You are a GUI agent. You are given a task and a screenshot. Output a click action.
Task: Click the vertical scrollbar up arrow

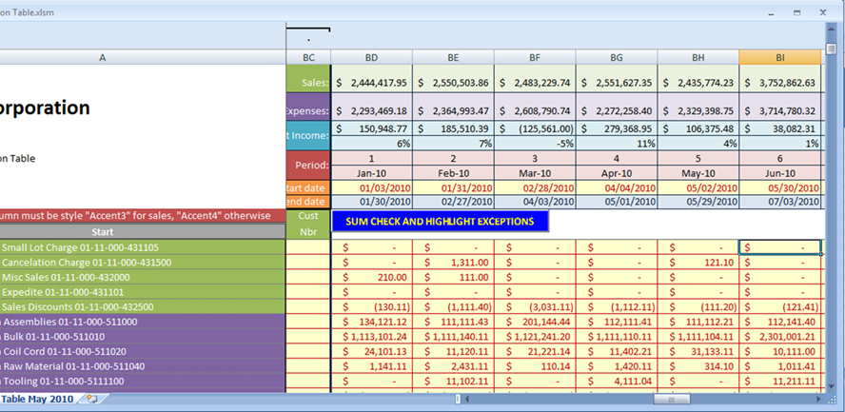pyautogui.click(x=834, y=28)
